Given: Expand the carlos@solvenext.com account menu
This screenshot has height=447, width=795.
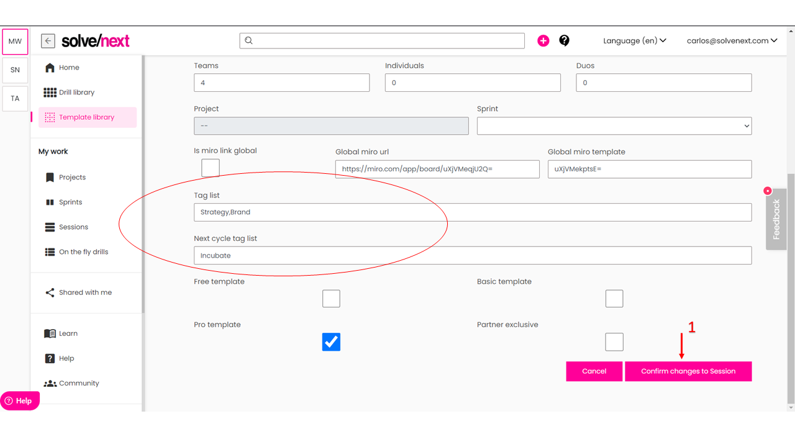Looking at the screenshot, I should (x=732, y=40).
